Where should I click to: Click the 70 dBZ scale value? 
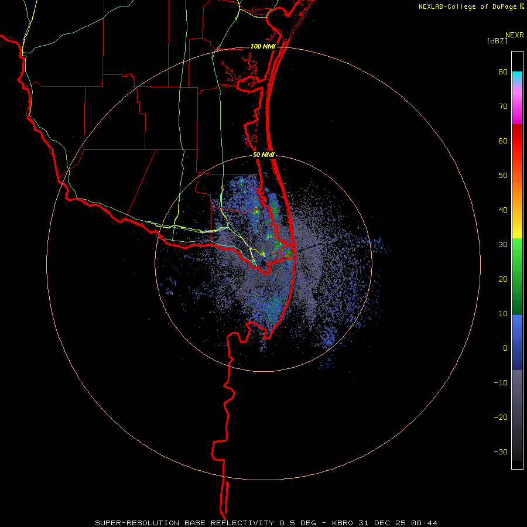point(503,107)
